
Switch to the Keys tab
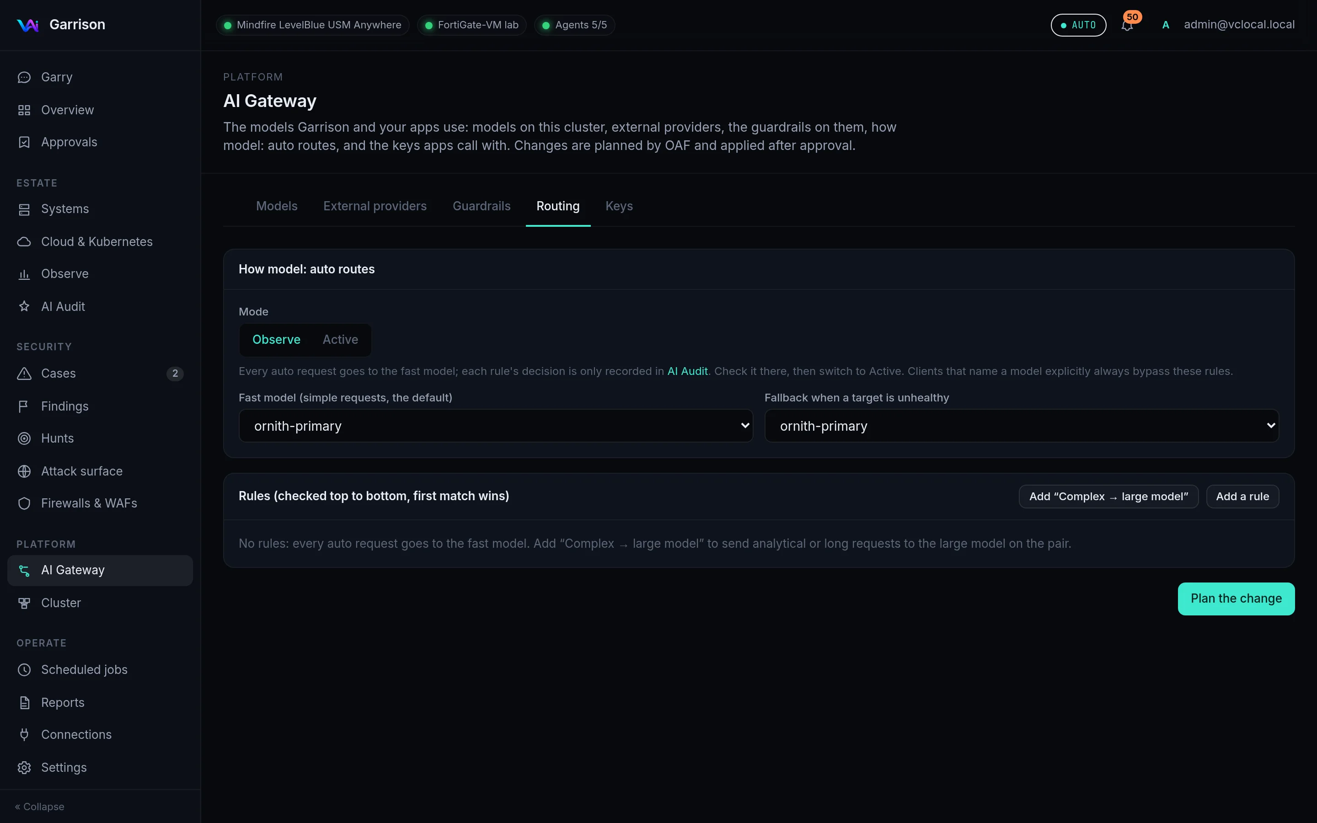pos(619,206)
